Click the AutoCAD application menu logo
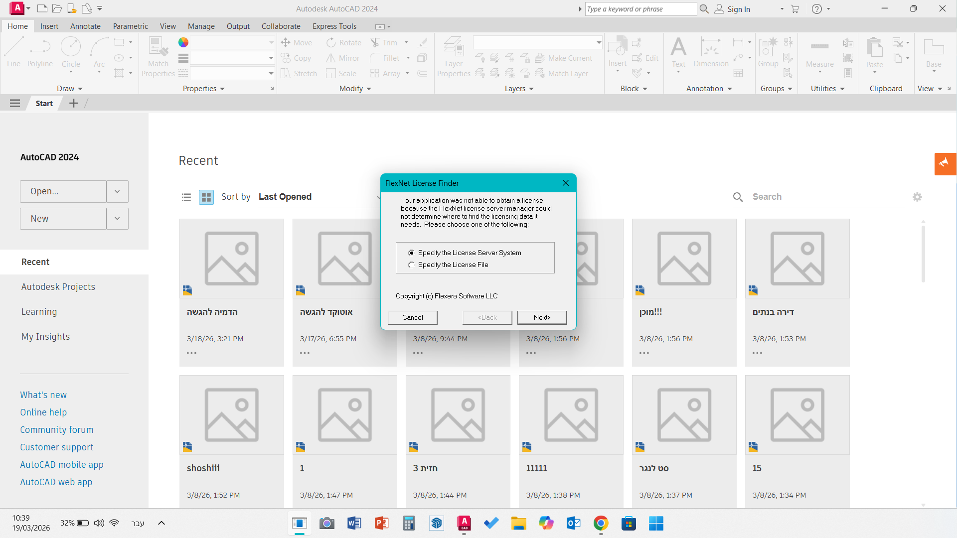 (17, 8)
